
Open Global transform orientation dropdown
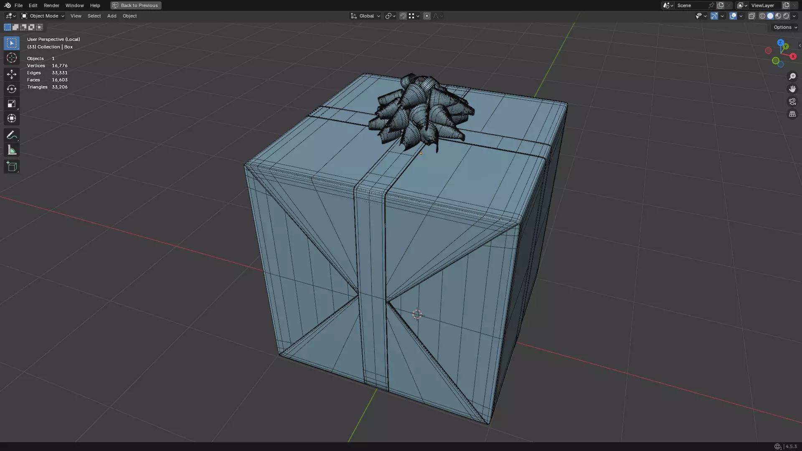pyautogui.click(x=365, y=16)
